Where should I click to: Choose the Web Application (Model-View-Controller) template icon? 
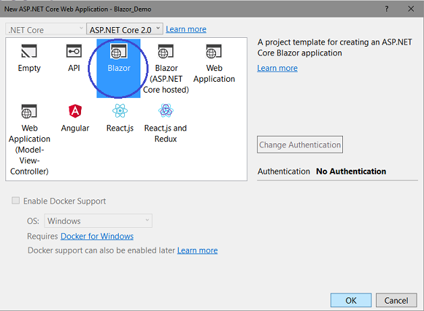tap(29, 112)
